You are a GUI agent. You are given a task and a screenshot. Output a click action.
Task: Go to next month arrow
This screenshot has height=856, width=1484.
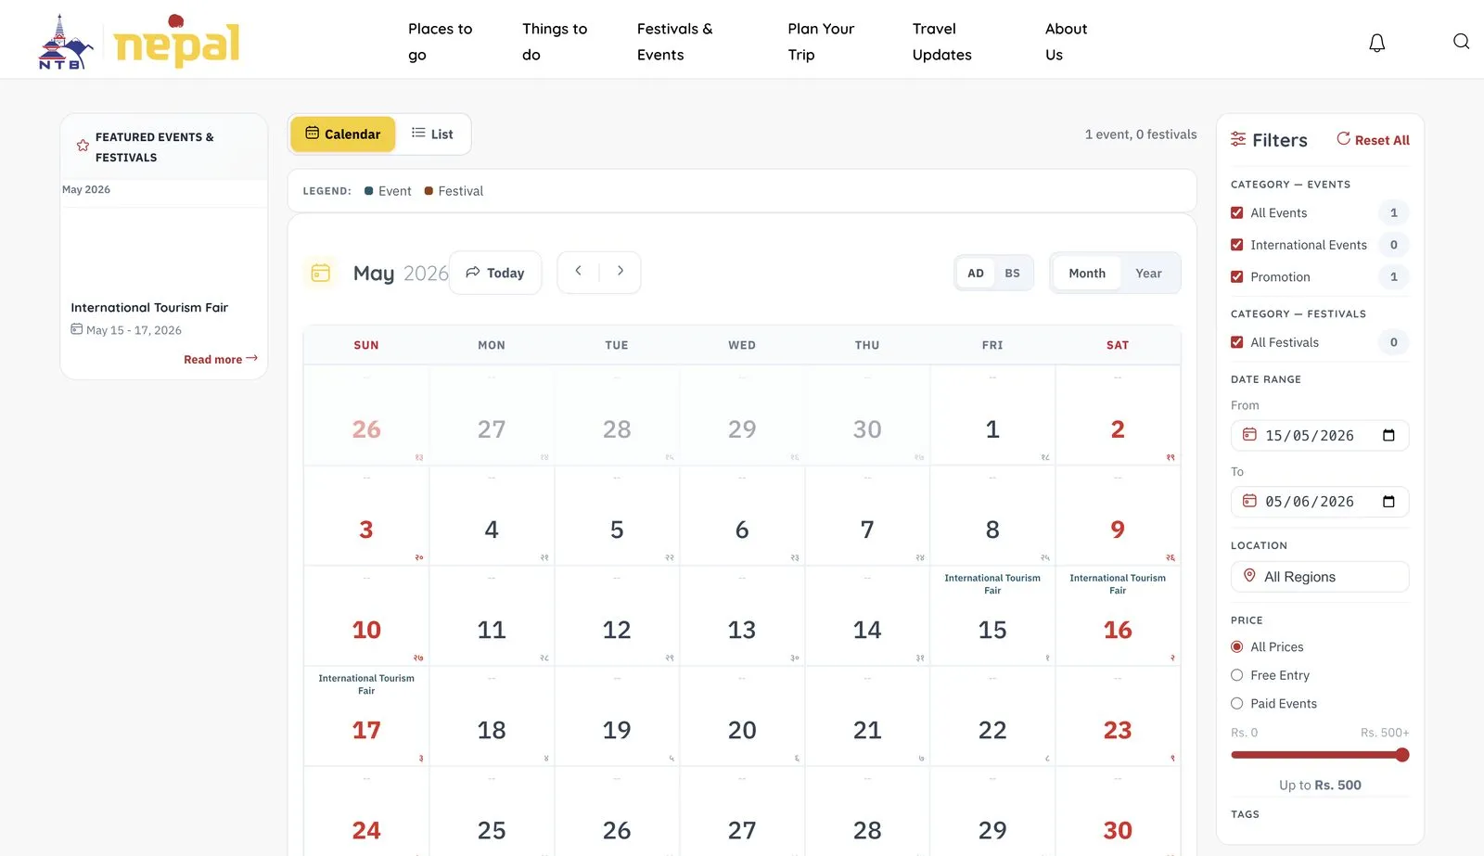[x=620, y=271]
